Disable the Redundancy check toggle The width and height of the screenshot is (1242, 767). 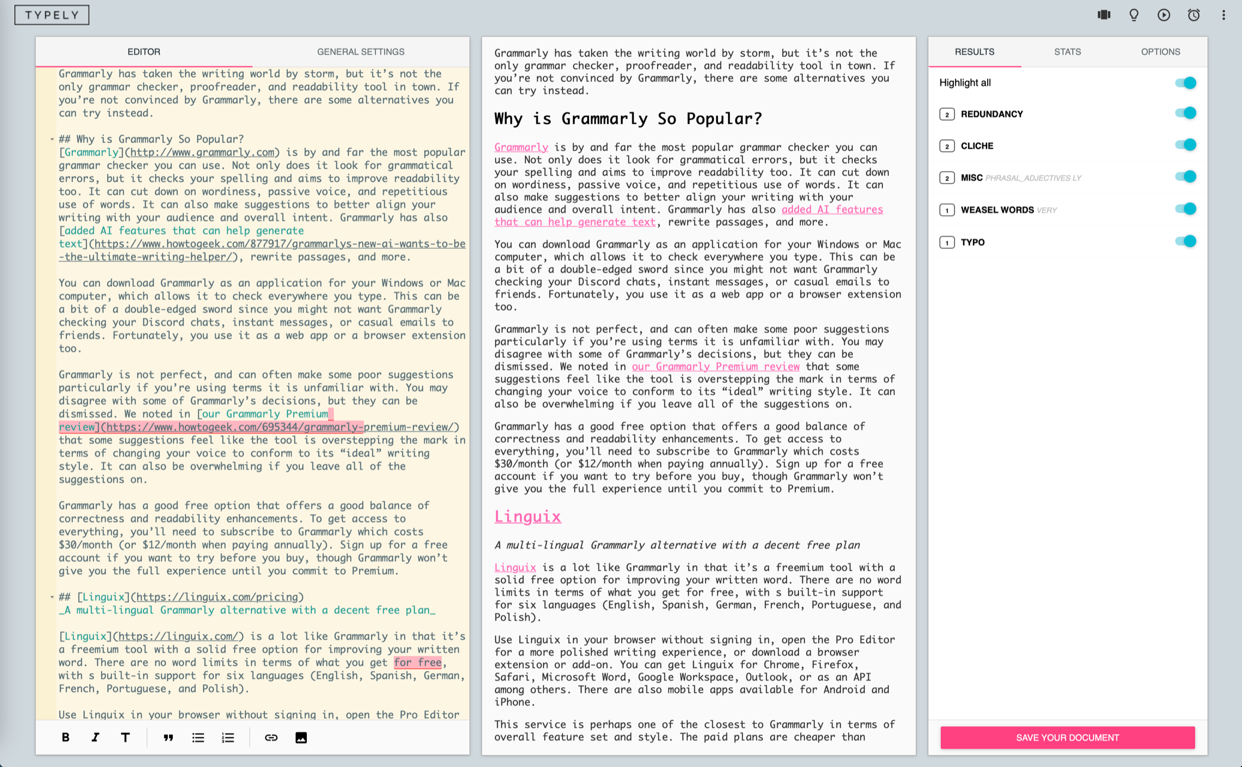point(1185,113)
